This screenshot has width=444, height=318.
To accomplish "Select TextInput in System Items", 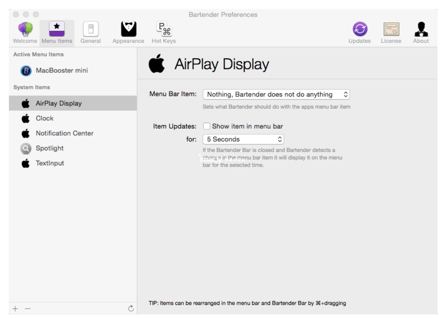I will (73, 163).
